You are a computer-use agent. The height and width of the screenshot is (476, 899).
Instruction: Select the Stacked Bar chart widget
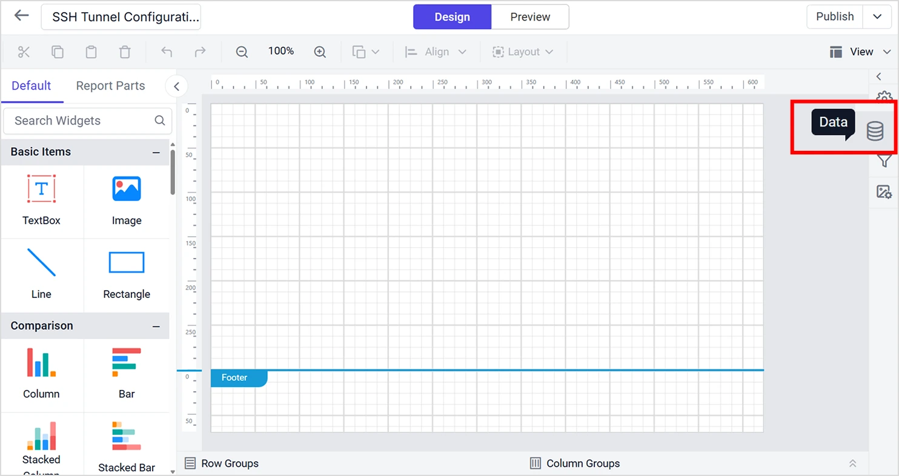point(126,439)
